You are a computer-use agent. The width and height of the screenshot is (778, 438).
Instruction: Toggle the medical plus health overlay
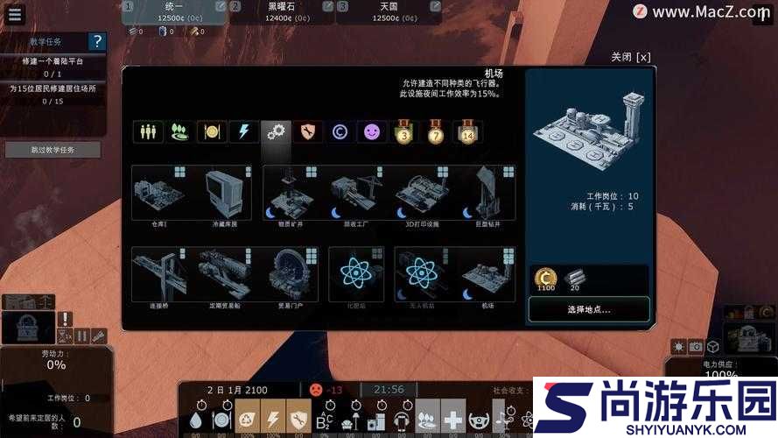(453, 418)
